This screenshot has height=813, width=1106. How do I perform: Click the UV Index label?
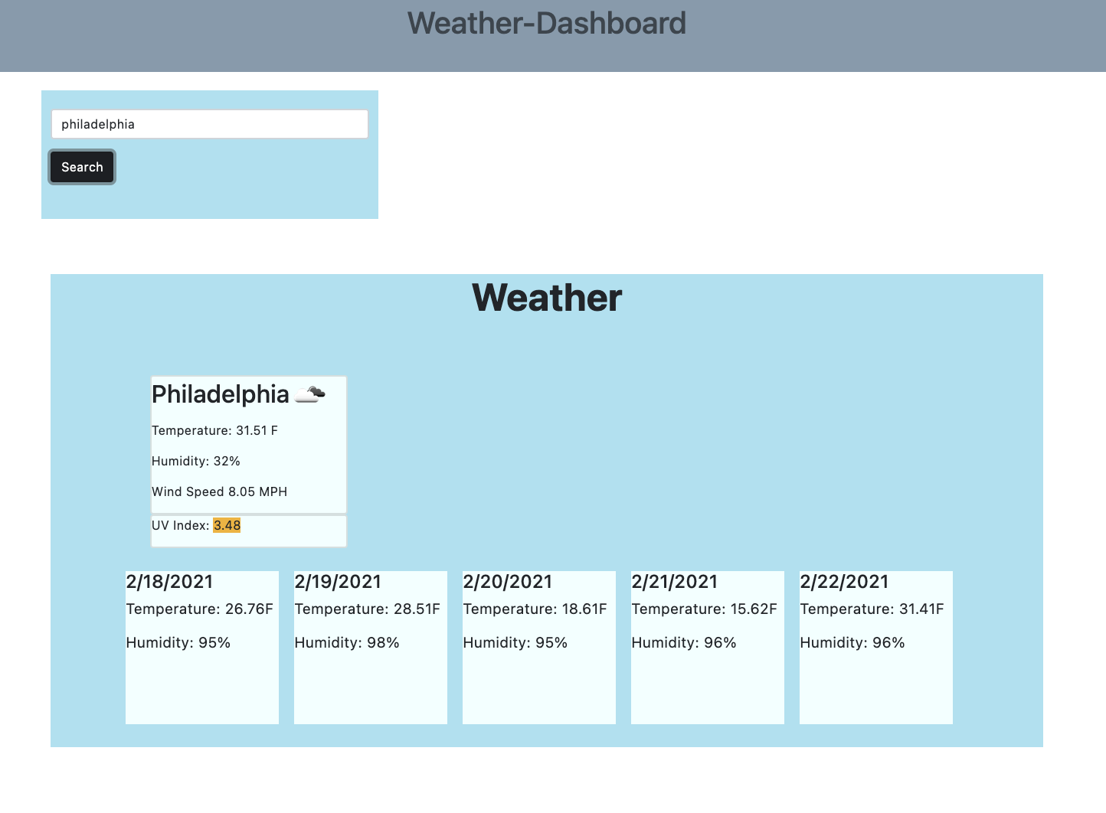click(x=181, y=525)
